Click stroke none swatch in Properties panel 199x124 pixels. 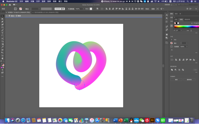coord(172,43)
